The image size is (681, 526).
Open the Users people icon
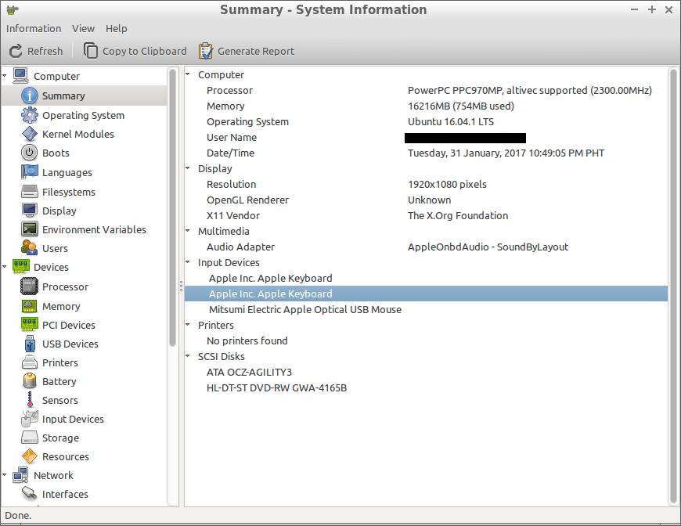click(30, 248)
